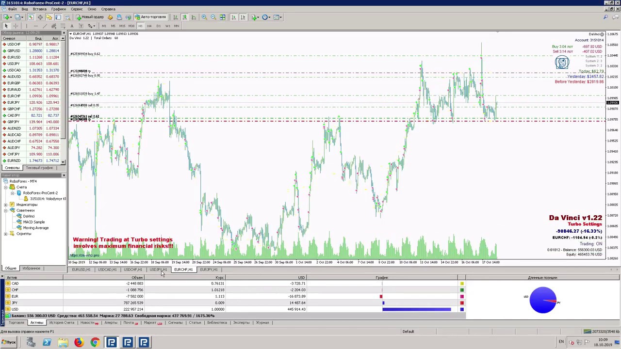
Task: Select the equidistant channel tool
Action: (54, 26)
